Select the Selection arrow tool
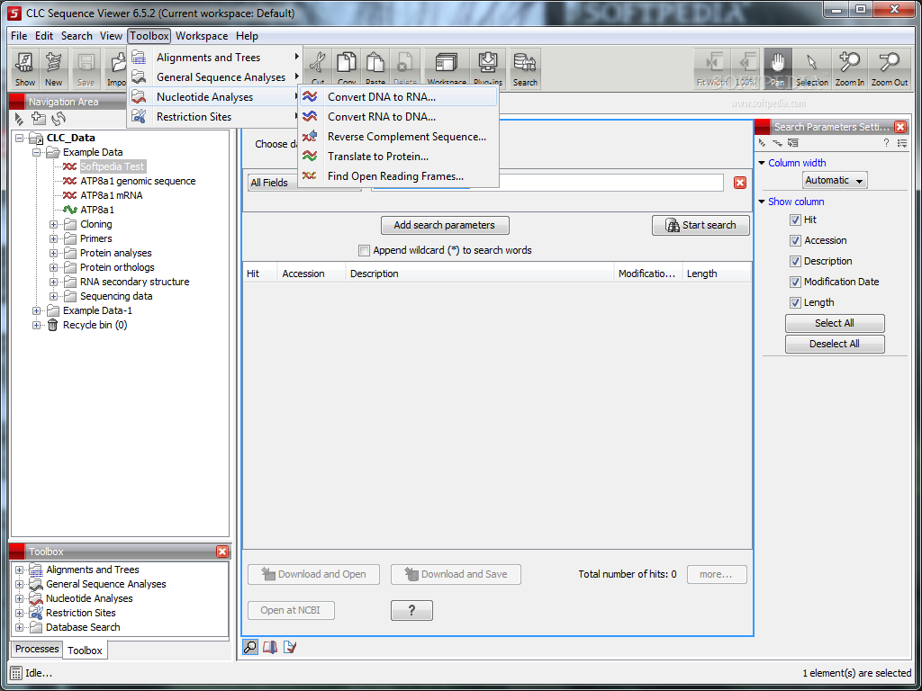This screenshot has height=691, width=922. [x=812, y=68]
